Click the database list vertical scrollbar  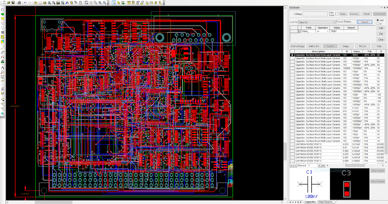pos(386,107)
